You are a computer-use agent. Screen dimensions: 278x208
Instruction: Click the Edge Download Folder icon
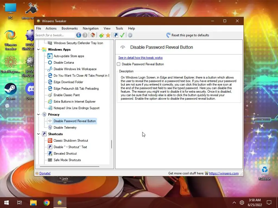(50, 82)
